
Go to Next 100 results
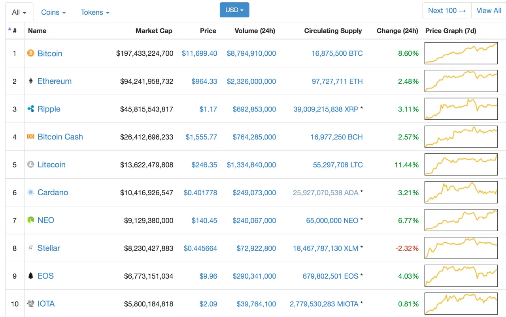pos(447,11)
